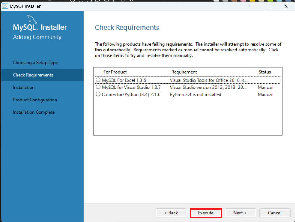
Task: Cancel the MySQL installation
Action: pyautogui.click(x=275, y=213)
